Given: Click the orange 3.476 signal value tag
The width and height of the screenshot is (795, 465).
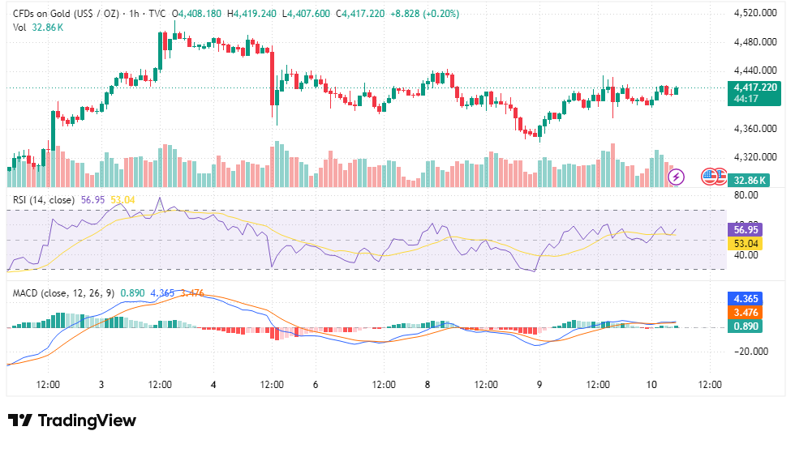Looking at the screenshot, I should click(745, 313).
